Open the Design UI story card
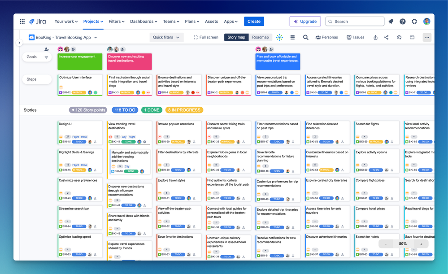 coord(80,133)
